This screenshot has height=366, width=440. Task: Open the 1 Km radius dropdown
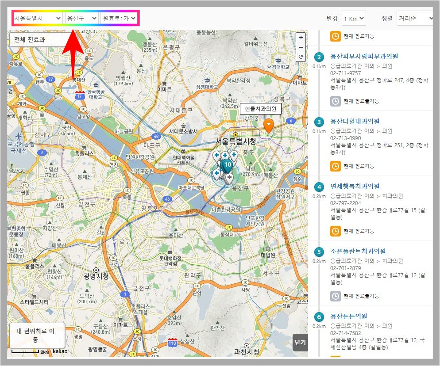tap(354, 19)
